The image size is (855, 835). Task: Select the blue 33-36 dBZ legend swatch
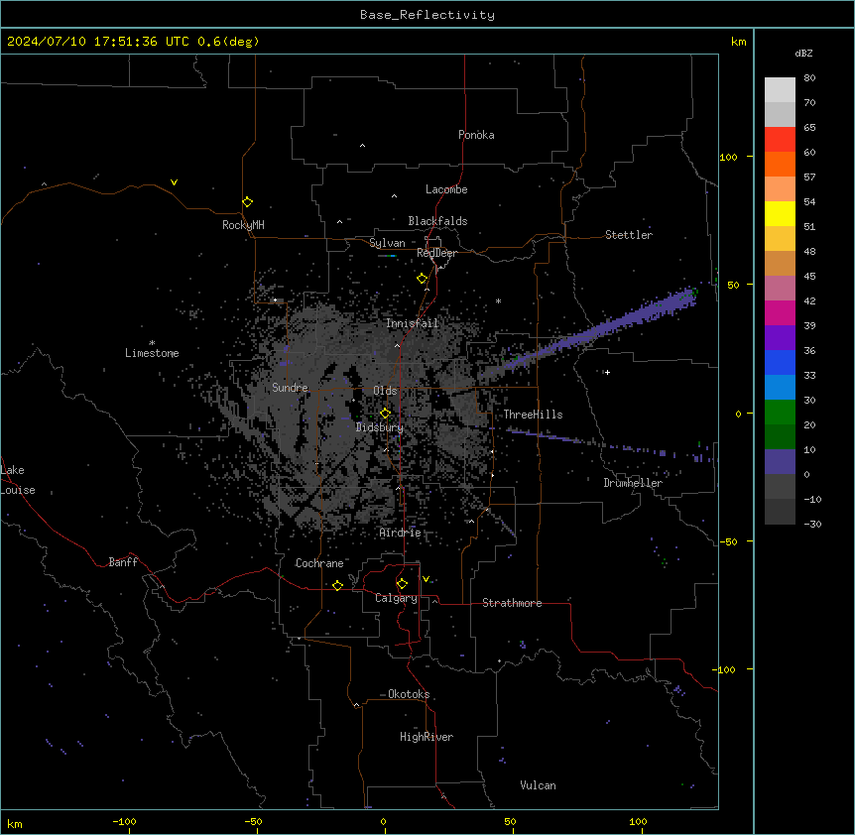[780, 362]
